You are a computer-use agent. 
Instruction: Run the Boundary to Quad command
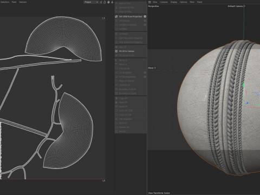[131, 93]
